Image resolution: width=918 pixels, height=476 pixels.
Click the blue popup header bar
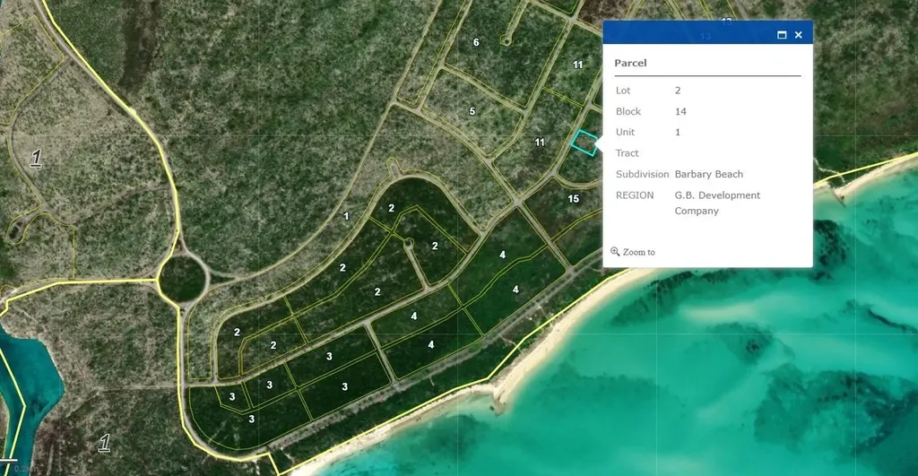click(690, 35)
